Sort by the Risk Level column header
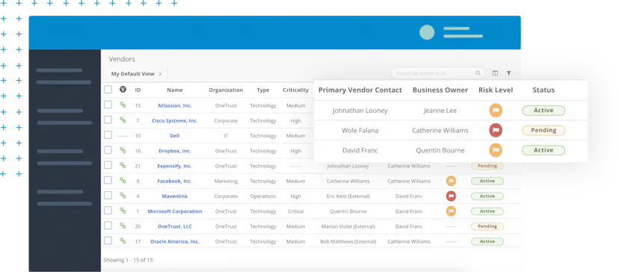The height and width of the screenshot is (272, 619). (496, 90)
